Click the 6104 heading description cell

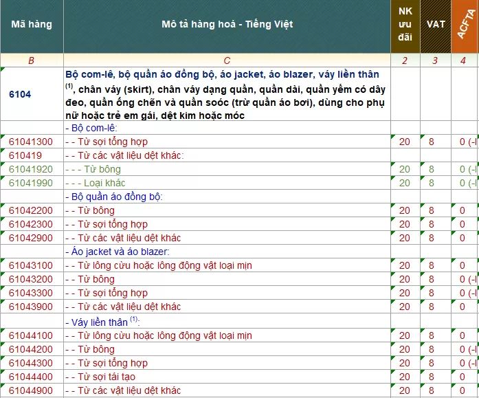tap(227, 94)
